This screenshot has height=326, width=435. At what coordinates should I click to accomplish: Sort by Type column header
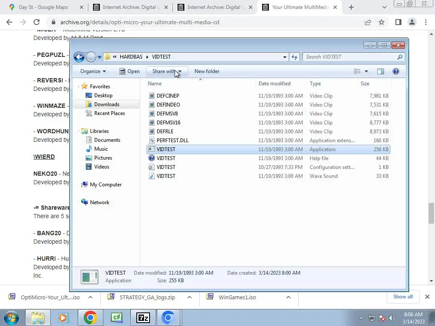(x=315, y=84)
